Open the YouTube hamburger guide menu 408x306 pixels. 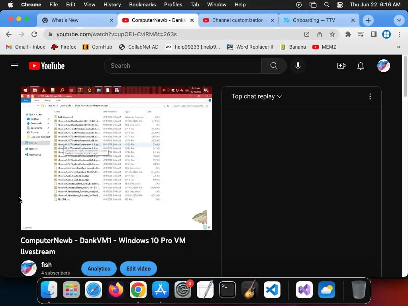pos(14,66)
